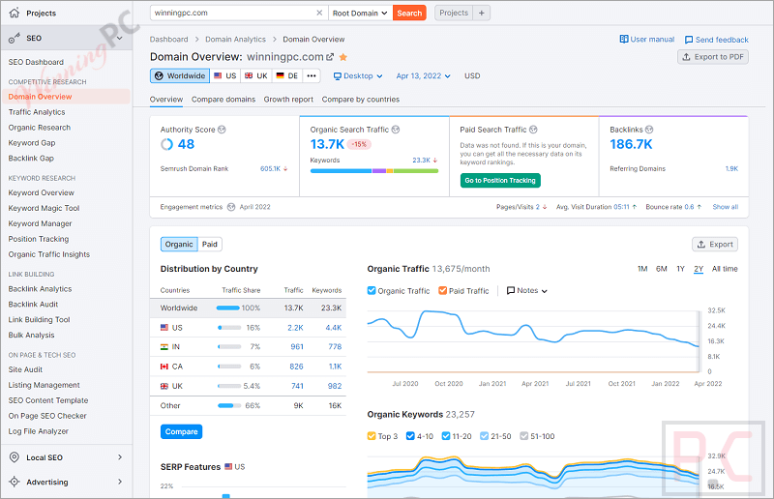Screen dimensions: 774x499
Task: Click the plus icon to add a project
Action: pyautogui.click(x=482, y=13)
